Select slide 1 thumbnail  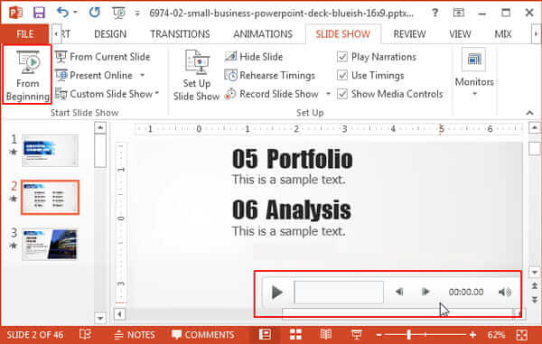click(51, 151)
